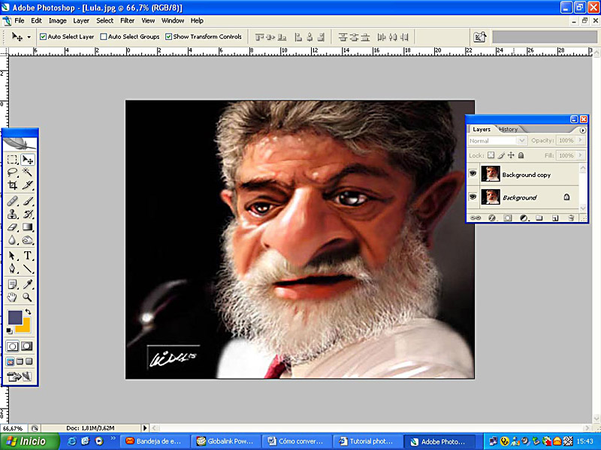
Task: Select the Magic Wand tool
Action: coord(28,172)
